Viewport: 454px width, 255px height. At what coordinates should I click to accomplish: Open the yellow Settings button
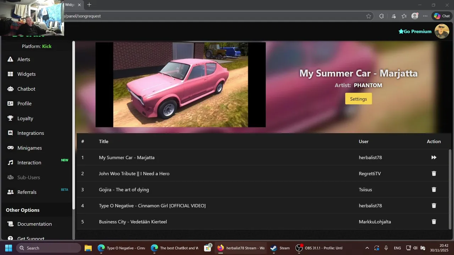[358, 99]
